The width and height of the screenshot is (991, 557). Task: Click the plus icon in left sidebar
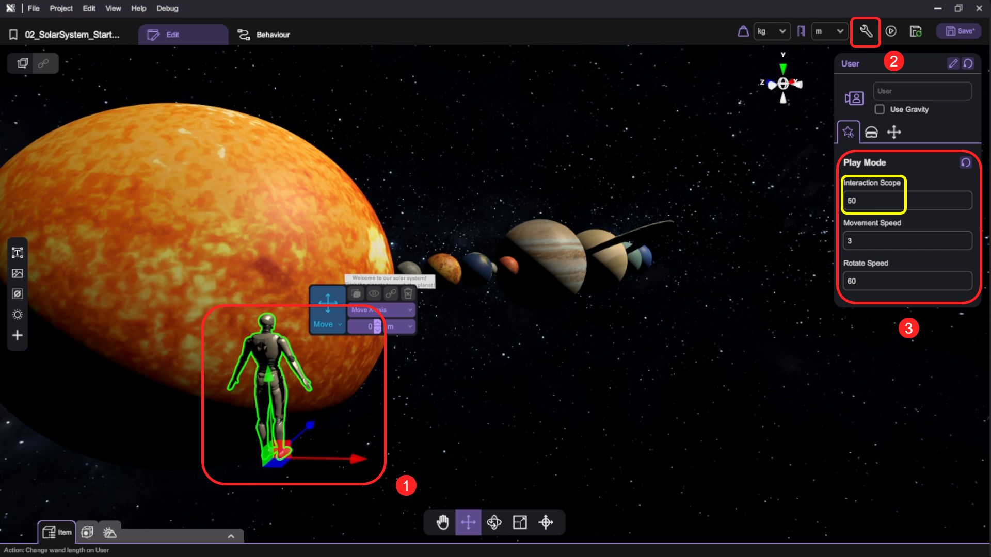coord(18,335)
